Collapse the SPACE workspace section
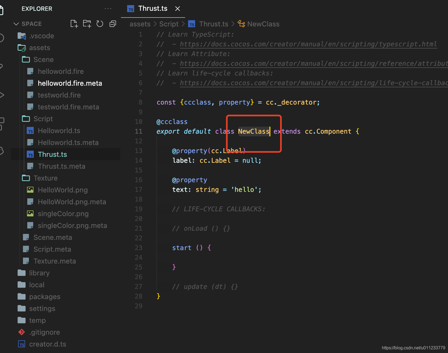Viewport: 448px width, 353px height. point(28,24)
